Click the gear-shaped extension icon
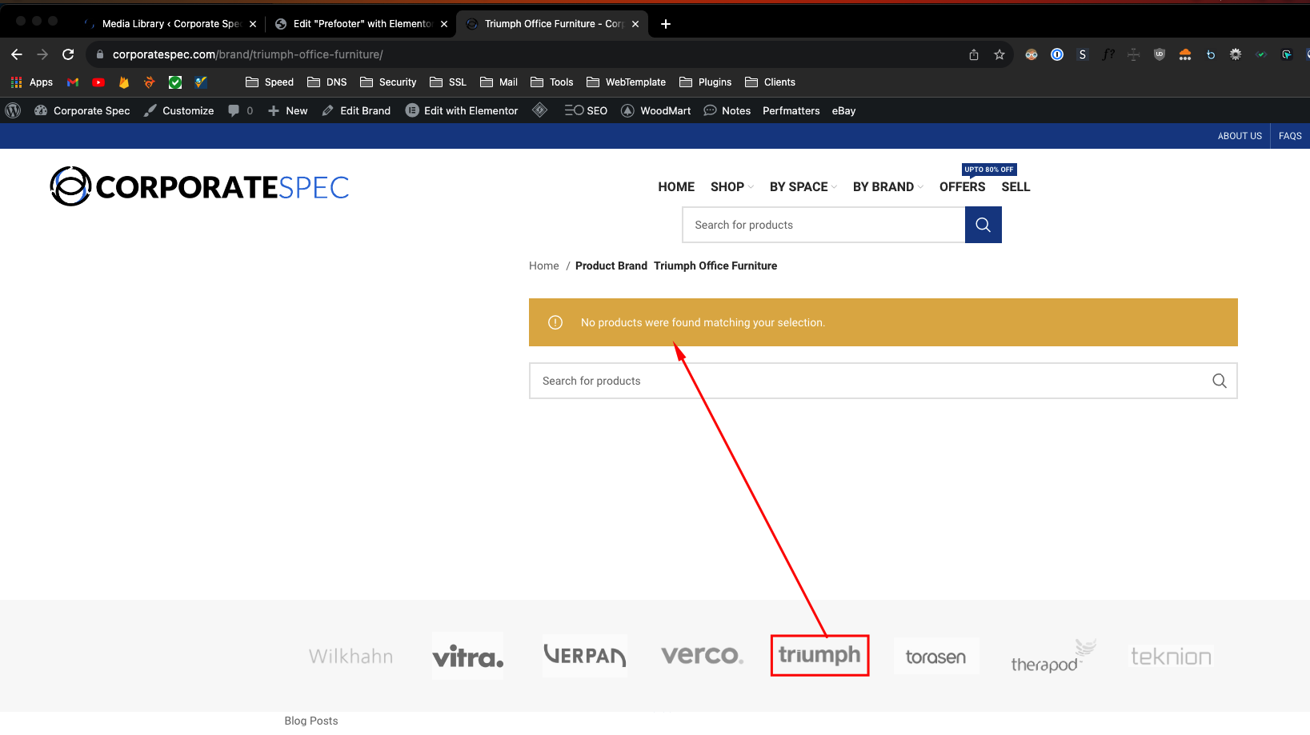 pos(1236,54)
